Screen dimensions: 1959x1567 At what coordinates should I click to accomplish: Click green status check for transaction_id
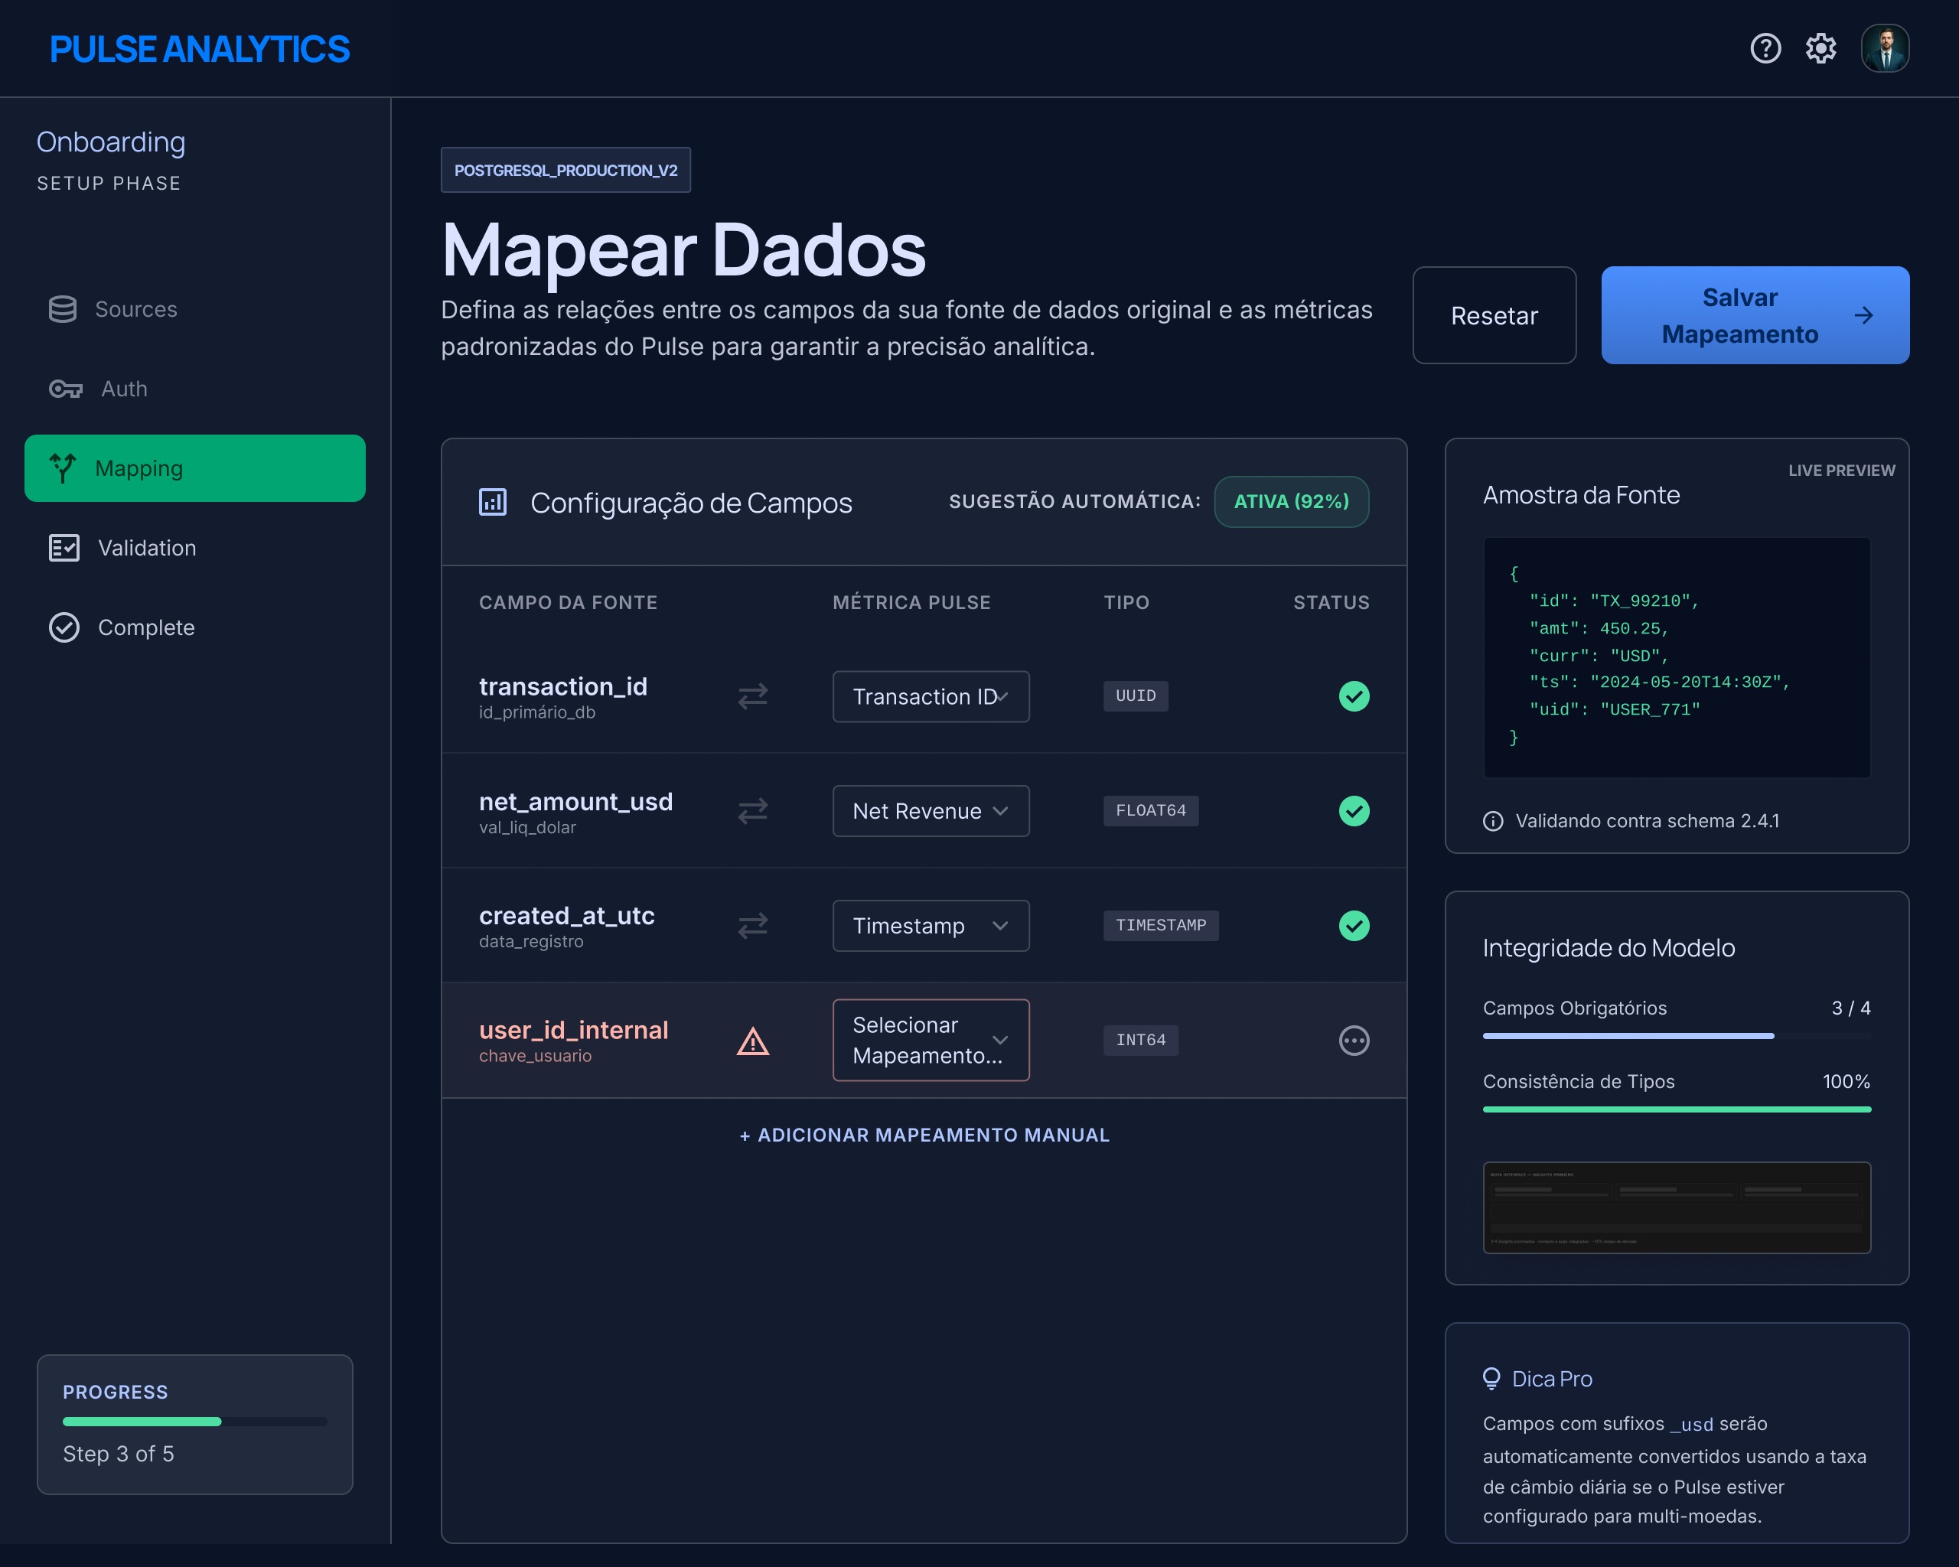[x=1354, y=696]
